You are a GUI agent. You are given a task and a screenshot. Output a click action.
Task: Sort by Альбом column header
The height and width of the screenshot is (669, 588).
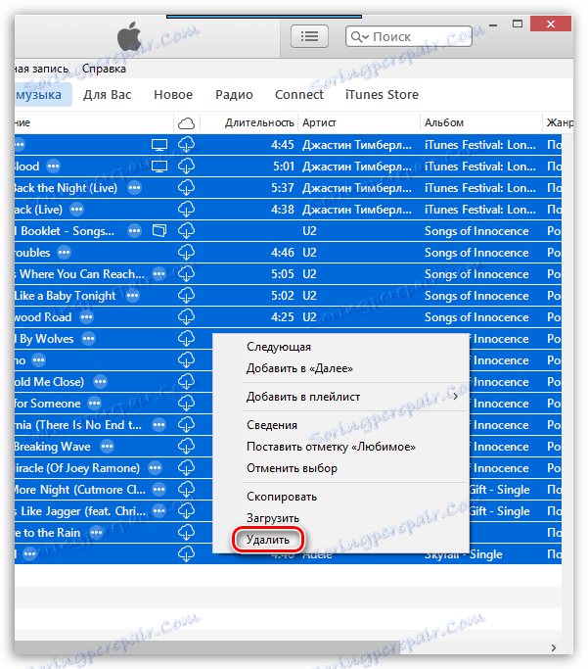pos(444,122)
